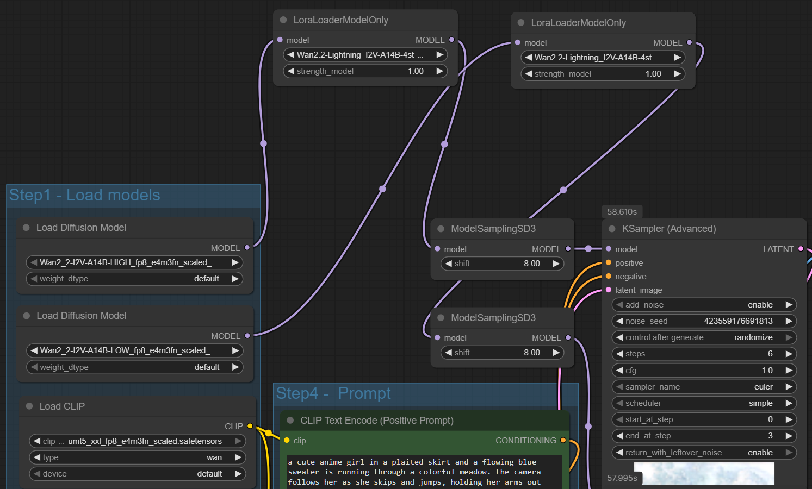The height and width of the screenshot is (489, 812).
Task: Toggle collapse dot on the LOW Load Diffusion Model node
Action: pos(26,316)
